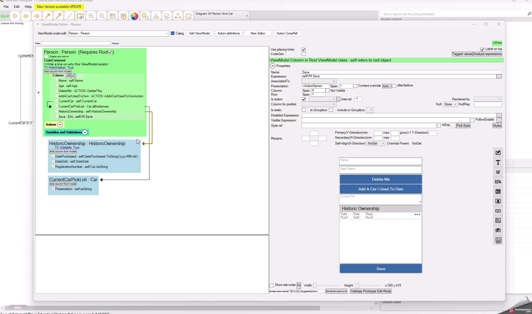The height and width of the screenshot is (314, 532).
Task: Click the play arrow icon in toolbar
Action: coord(15,16)
